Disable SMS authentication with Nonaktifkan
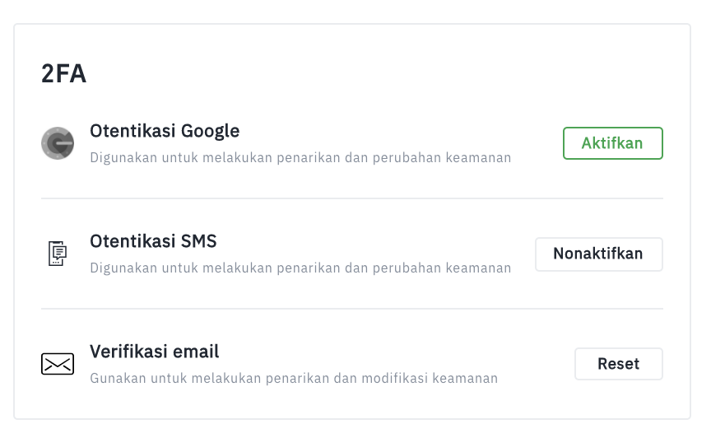711x438 pixels. [x=598, y=254]
